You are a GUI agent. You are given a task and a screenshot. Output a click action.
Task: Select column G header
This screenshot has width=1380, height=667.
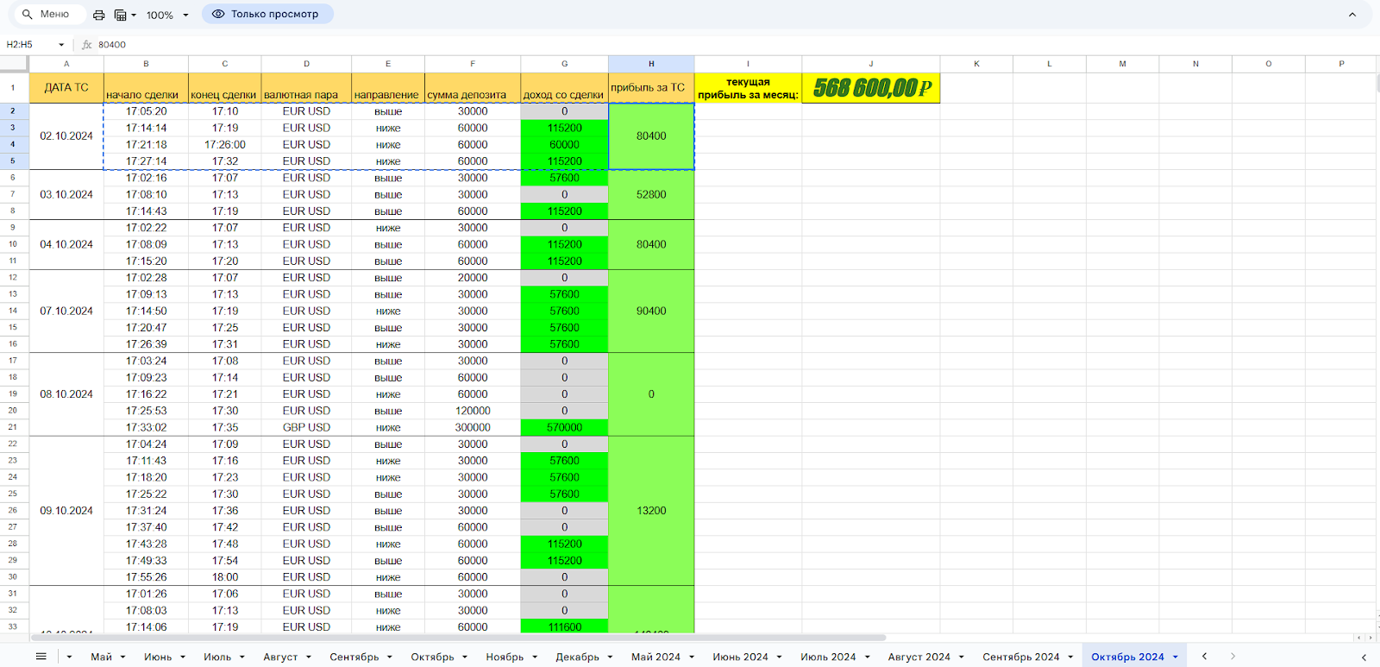click(564, 64)
